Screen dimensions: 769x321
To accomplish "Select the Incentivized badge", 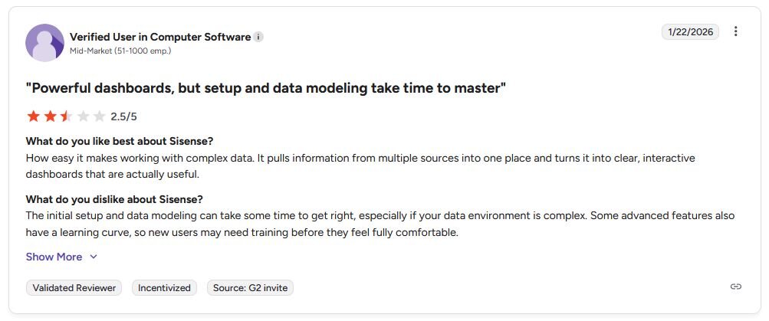I will [x=164, y=288].
